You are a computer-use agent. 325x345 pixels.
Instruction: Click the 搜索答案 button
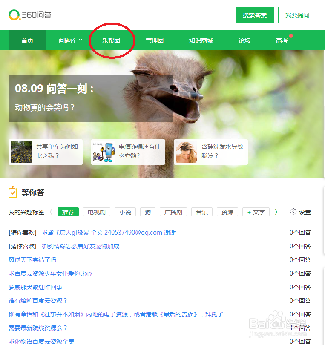[x=255, y=15]
